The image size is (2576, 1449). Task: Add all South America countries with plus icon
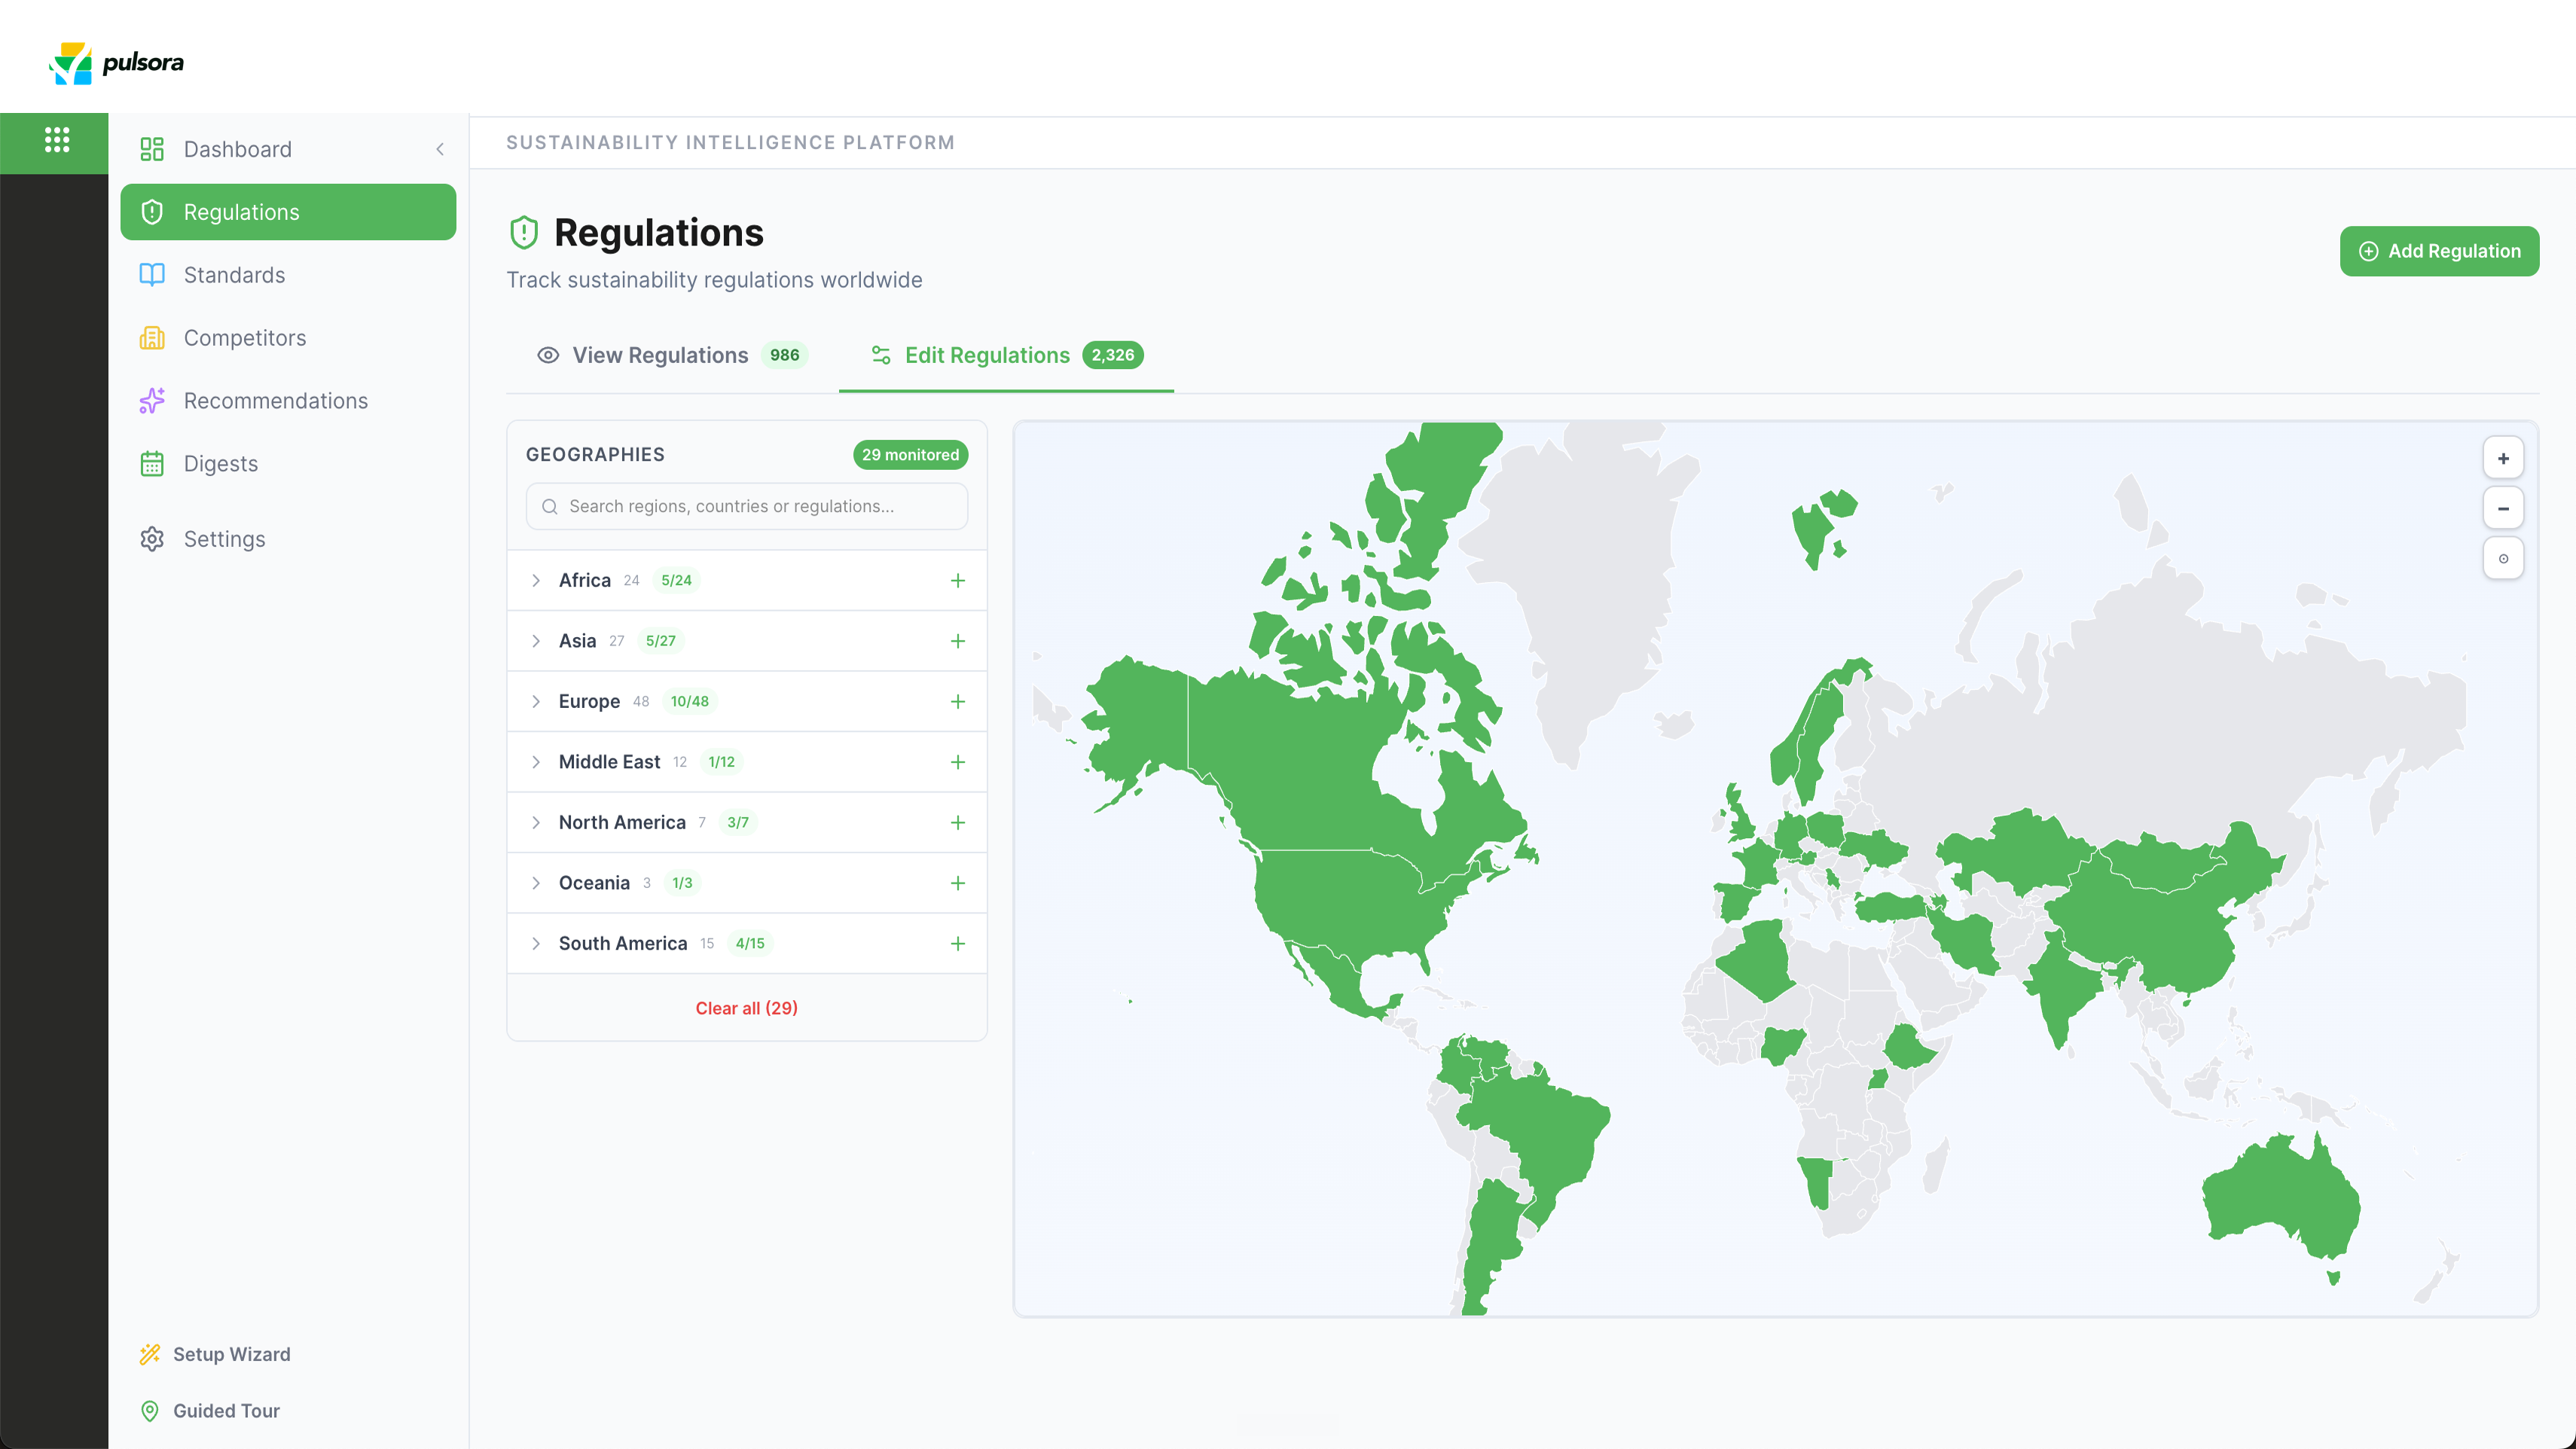click(957, 943)
